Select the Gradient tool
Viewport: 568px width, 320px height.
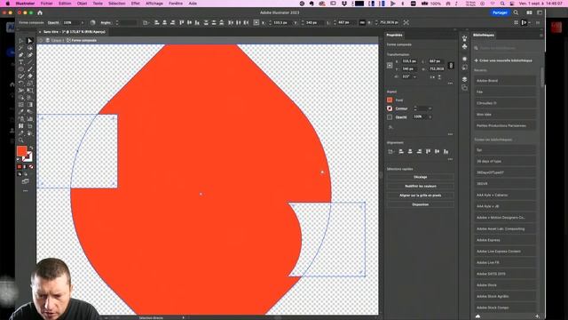tap(30, 105)
